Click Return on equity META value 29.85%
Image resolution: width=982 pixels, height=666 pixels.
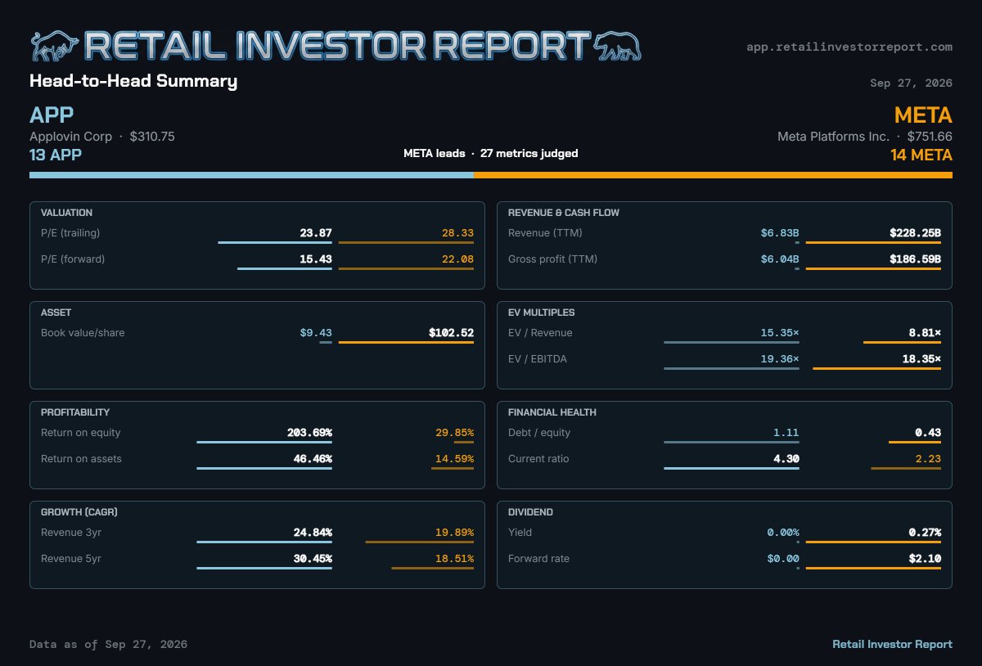pos(454,433)
